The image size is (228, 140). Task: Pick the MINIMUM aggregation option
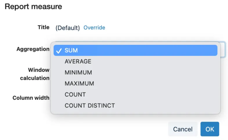pos(78,72)
